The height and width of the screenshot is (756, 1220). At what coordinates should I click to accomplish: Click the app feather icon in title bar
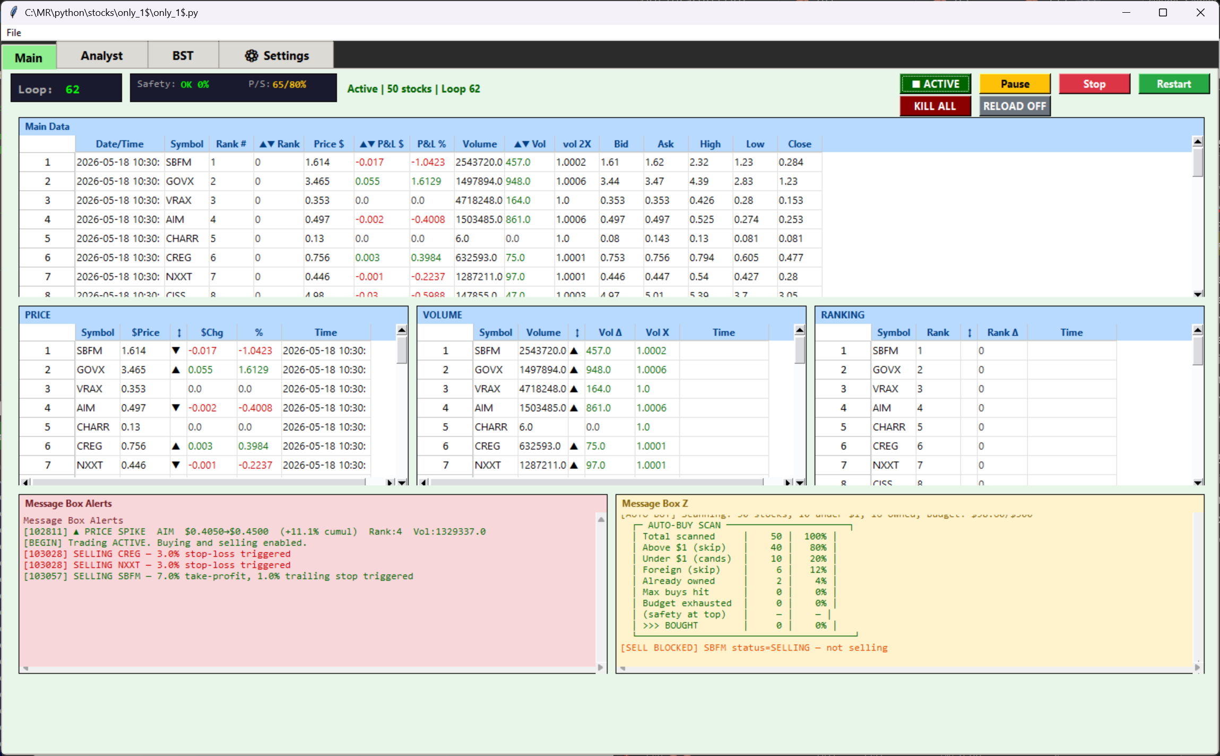coord(14,12)
